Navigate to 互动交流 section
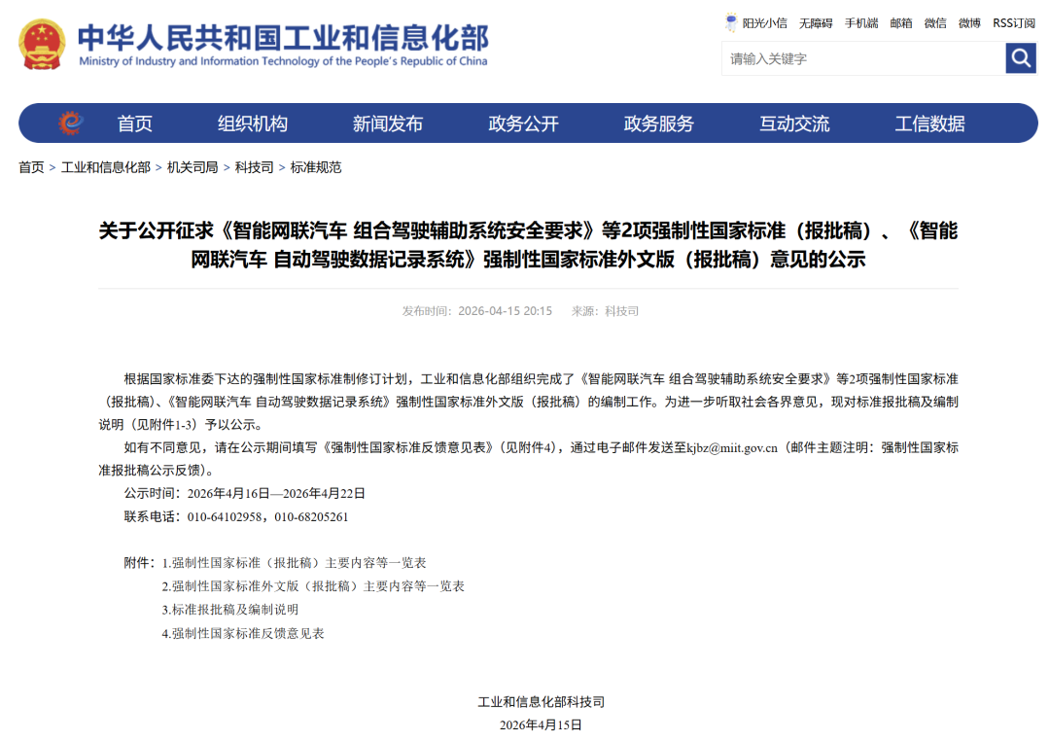 click(x=794, y=123)
